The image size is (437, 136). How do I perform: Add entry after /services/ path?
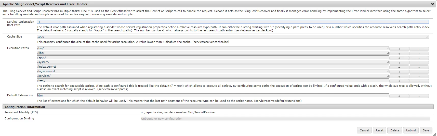(x=399, y=76)
